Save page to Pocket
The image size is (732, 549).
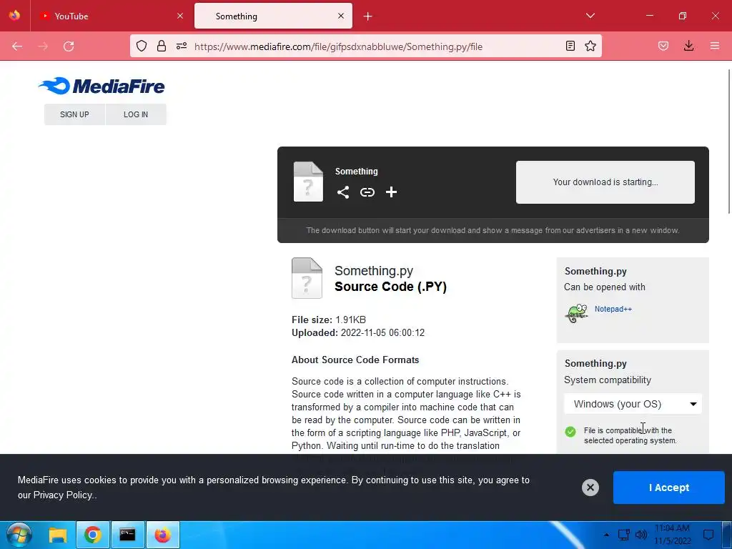[663, 46]
